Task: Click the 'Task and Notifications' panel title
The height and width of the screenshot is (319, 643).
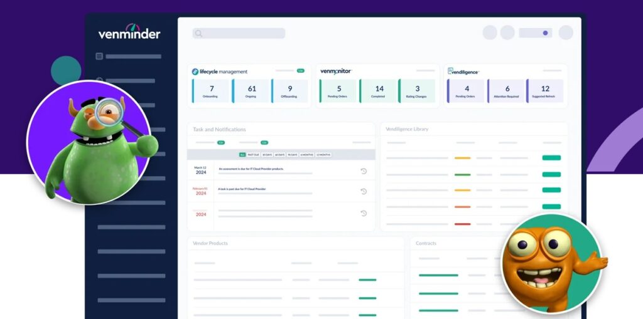Action: 219,129
